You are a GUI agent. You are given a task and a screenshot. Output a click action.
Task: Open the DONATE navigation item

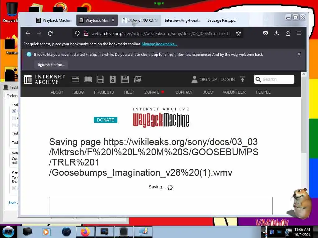click(152, 92)
